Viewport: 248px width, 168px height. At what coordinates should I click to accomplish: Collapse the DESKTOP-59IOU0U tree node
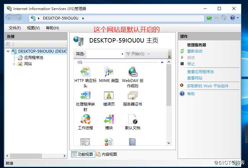(8, 51)
